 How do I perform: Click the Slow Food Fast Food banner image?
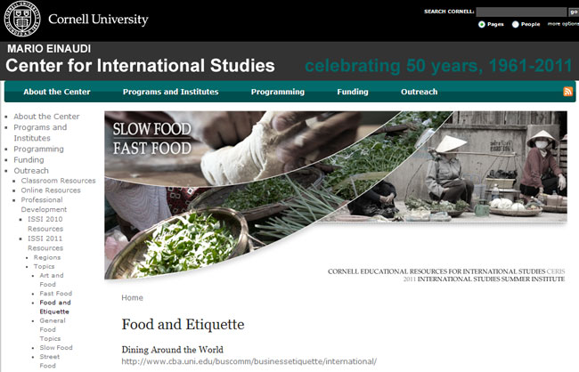(x=336, y=195)
